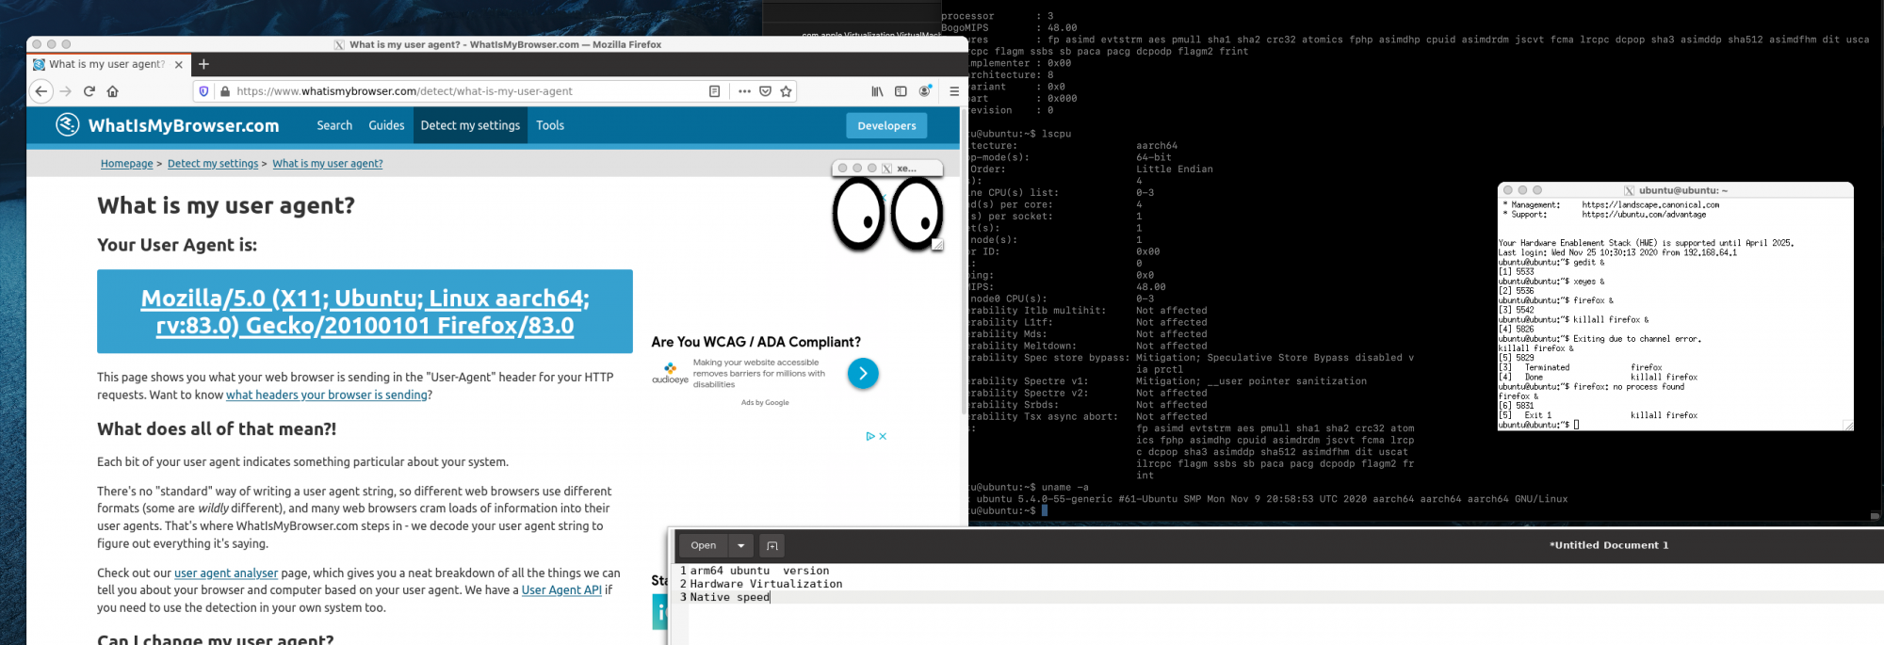1884x645 pixels.
Task: Go back with Firefox back arrow
Action: (41, 91)
